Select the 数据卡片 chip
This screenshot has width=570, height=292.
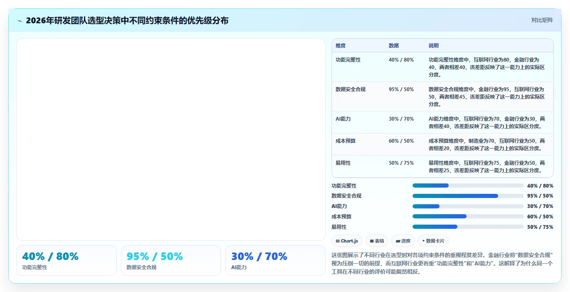tap(433, 241)
